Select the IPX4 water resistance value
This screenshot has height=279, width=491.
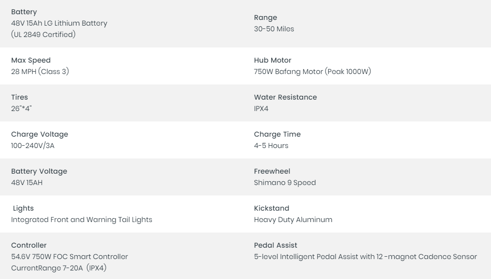click(x=261, y=109)
